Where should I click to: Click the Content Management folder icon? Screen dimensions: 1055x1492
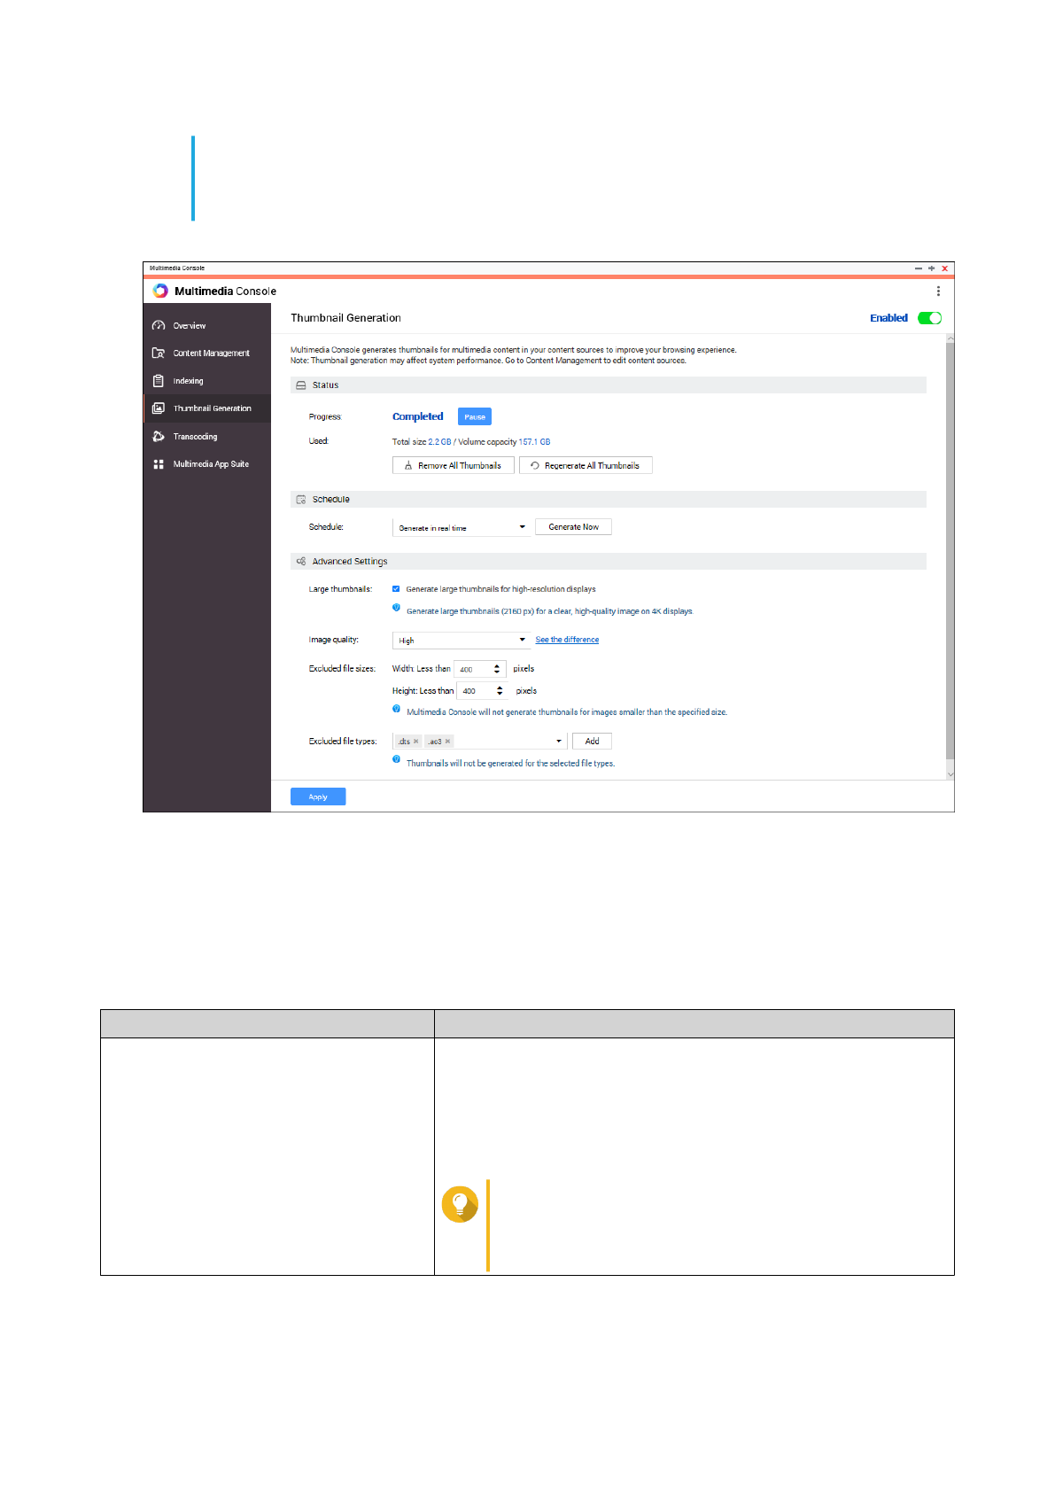[159, 353]
